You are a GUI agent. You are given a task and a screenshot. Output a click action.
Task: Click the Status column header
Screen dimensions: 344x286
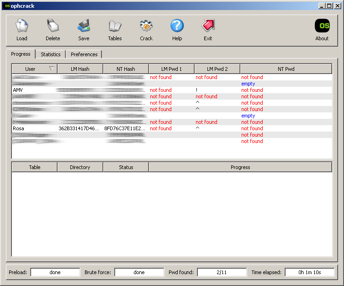click(x=126, y=167)
